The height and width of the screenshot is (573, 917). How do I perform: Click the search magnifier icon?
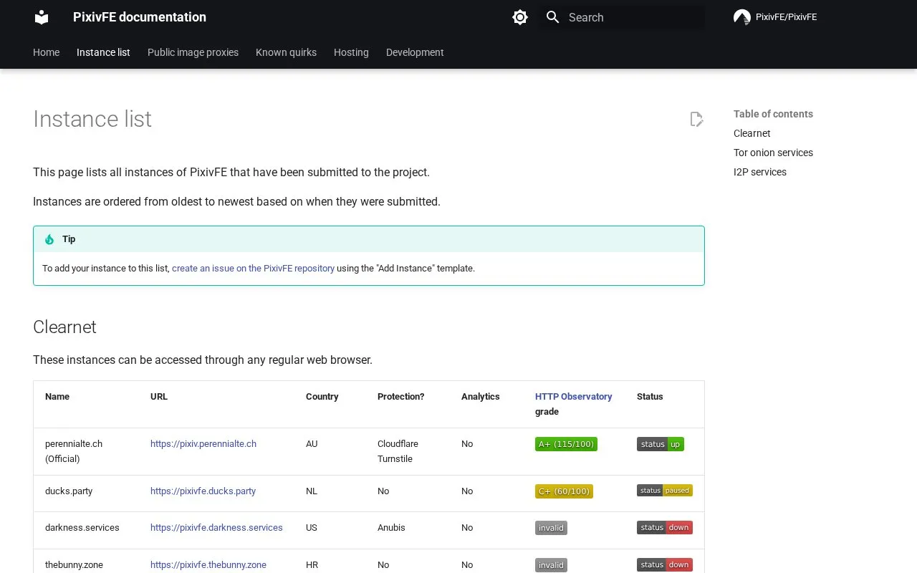click(552, 17)
